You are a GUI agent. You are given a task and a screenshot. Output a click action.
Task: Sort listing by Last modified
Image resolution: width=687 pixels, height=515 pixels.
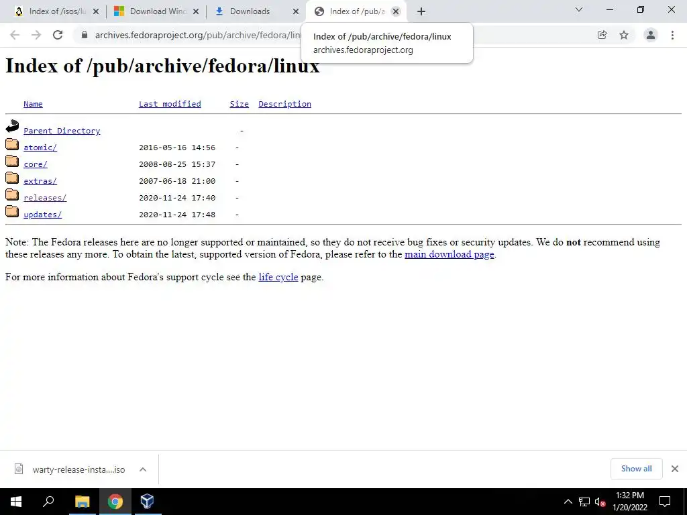[170, 104]
